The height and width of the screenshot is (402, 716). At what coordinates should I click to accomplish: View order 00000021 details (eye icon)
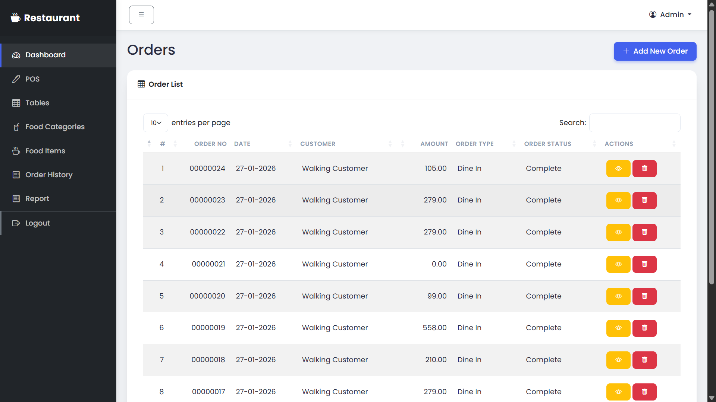pyautogui.click(x=618, y=264)
